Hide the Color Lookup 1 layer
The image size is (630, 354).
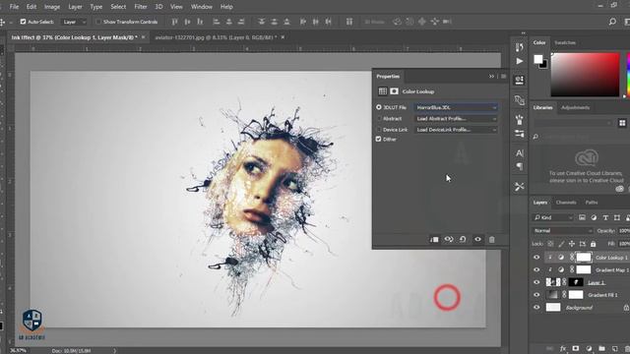tap(536, 258)
